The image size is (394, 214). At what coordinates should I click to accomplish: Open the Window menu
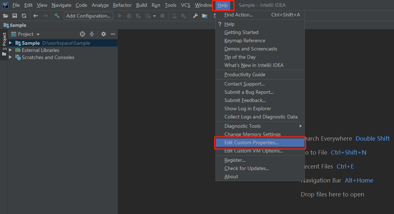click(204, 5)
